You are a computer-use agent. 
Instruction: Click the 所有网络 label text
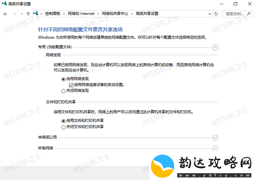coord(46,148)
